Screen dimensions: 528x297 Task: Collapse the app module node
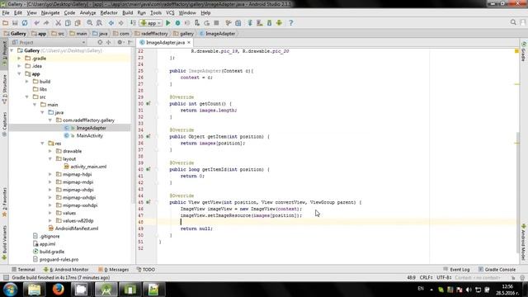click(x=20, y=73)
